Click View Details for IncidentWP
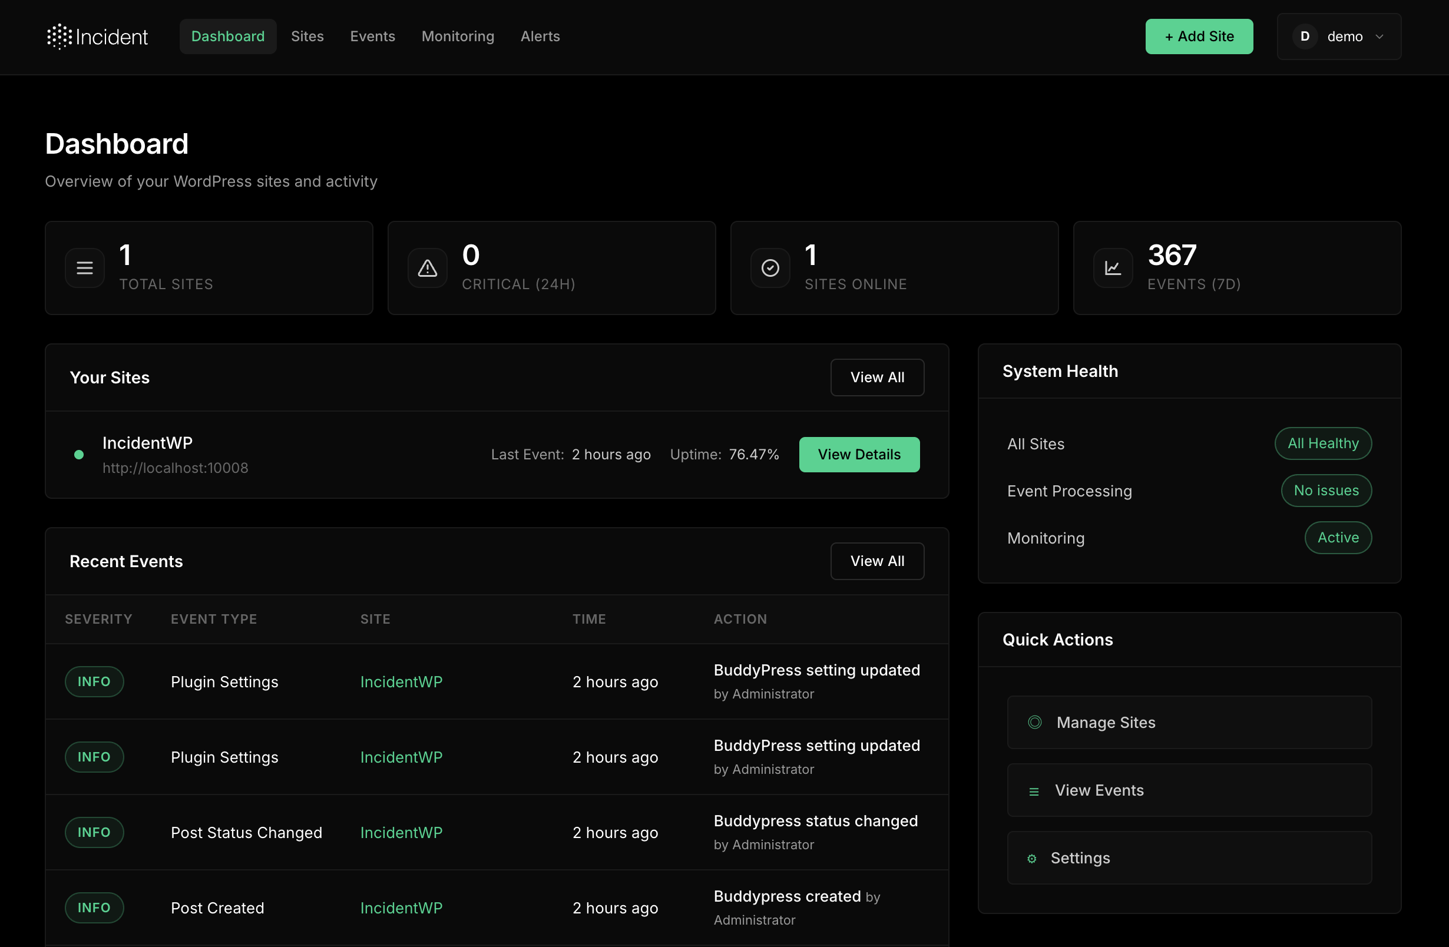The width and height of the screenshot is (1449, 947). coord(859,454)
